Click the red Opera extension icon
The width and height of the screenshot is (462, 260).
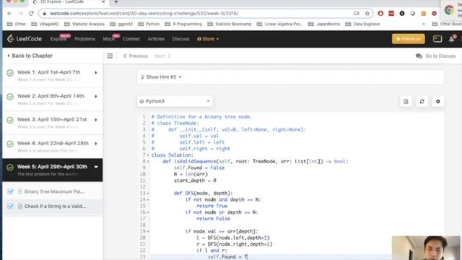coord(380,14)
